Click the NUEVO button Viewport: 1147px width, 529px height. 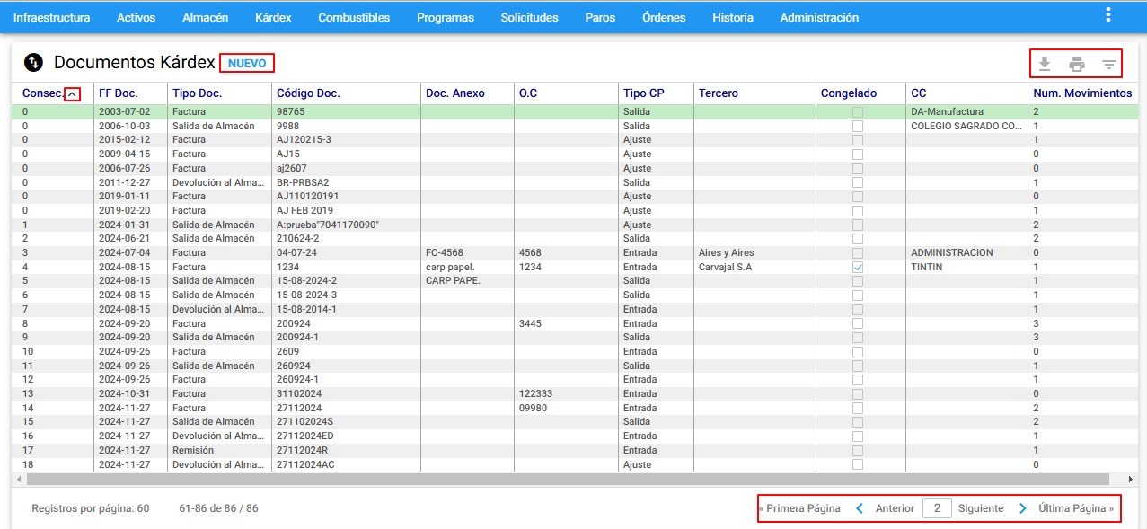(247, 64)
